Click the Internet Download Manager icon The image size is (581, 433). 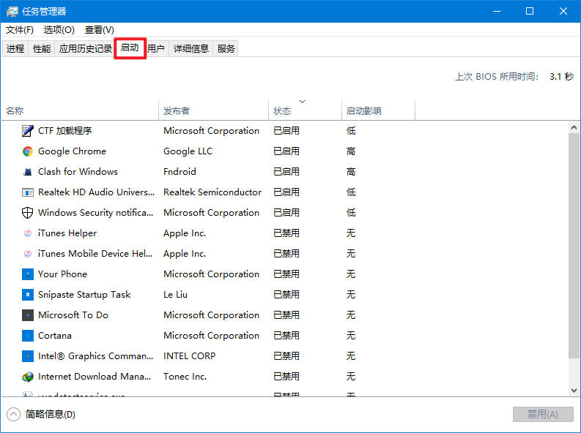tap(28, 377)
